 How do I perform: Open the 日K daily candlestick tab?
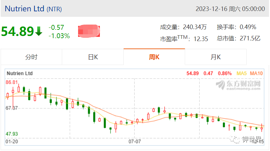click(93, 57)
